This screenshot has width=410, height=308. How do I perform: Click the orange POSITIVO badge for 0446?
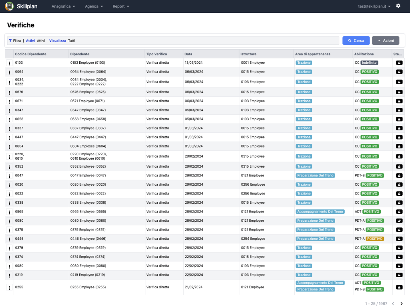click(x=375, y=239)
